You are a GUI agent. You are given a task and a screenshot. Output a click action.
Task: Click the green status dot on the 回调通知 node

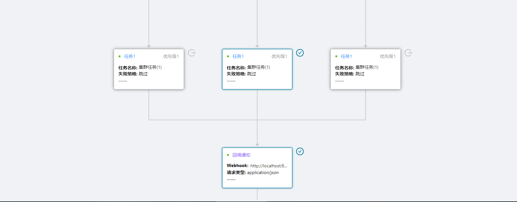(x=228, y=155)
